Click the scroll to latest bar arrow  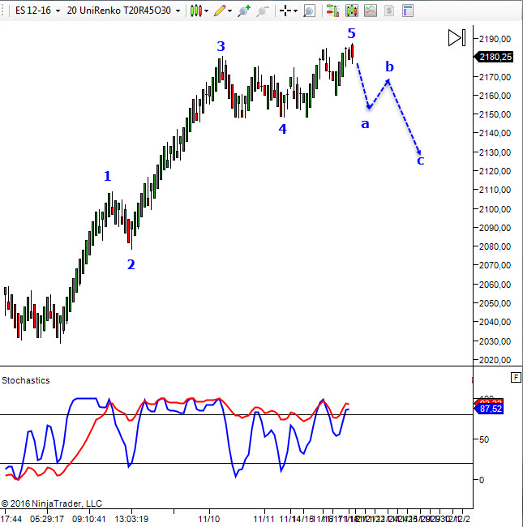[457, 37]
